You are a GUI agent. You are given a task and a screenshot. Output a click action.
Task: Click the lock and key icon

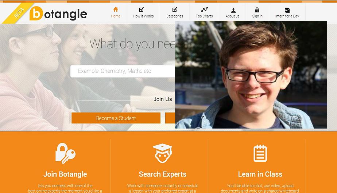65,153
